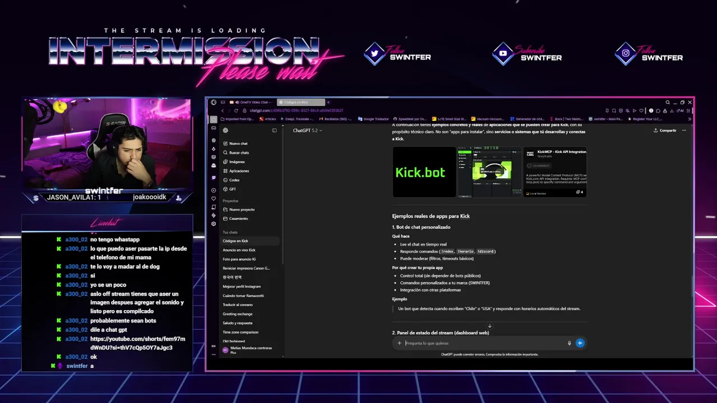Open the Twitch sidebar icon
Screen dimensions: 717x403
point(213,177)
